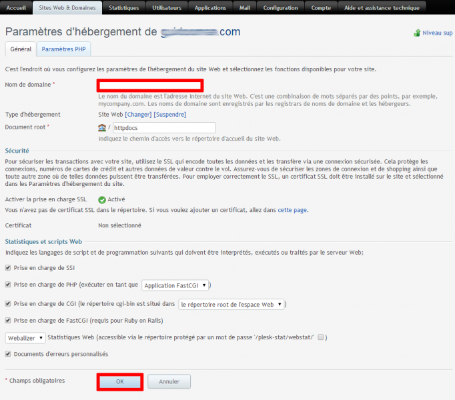Click the home icon beside Document root
The image size is (455, 400).
(x=101, y=127)
